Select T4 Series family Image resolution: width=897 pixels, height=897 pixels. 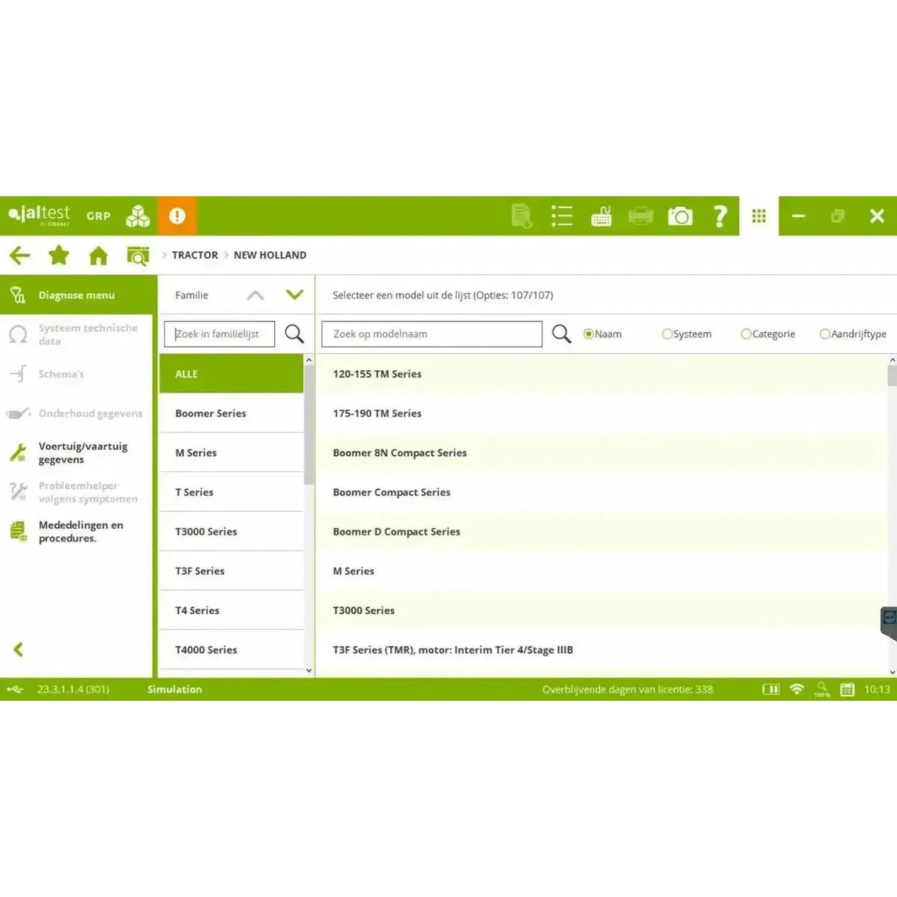(x=231, y=610)
